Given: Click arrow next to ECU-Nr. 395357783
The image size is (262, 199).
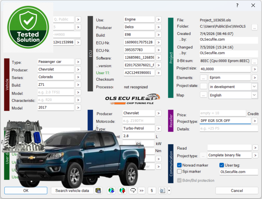Looking at the screenshot, I should (159, 50).
